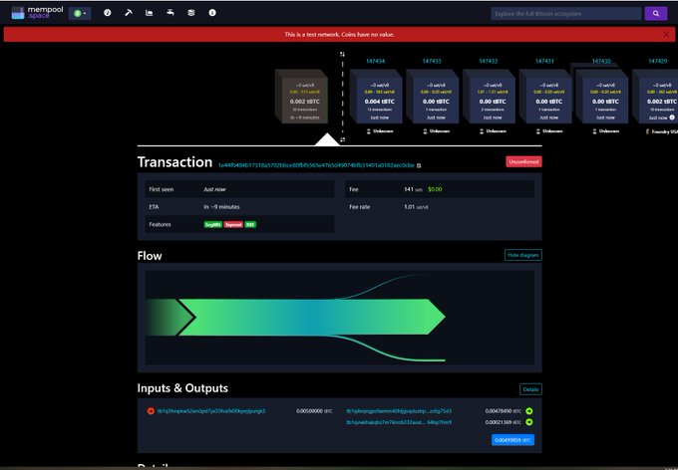Open the about info icon

212,13
